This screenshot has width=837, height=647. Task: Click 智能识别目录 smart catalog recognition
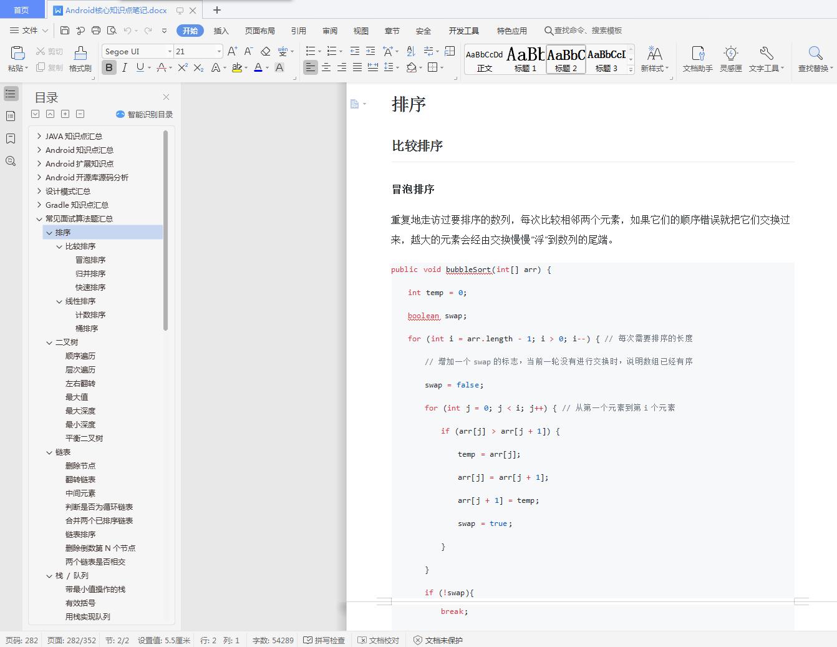point(144,114)
